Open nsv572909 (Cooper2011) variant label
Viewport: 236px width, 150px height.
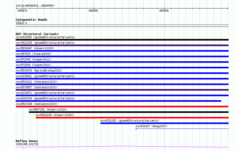[x=33, y=65]
